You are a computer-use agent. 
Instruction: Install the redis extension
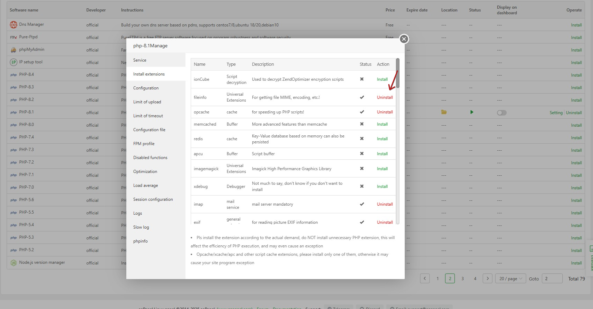click(x=382, y=139)
